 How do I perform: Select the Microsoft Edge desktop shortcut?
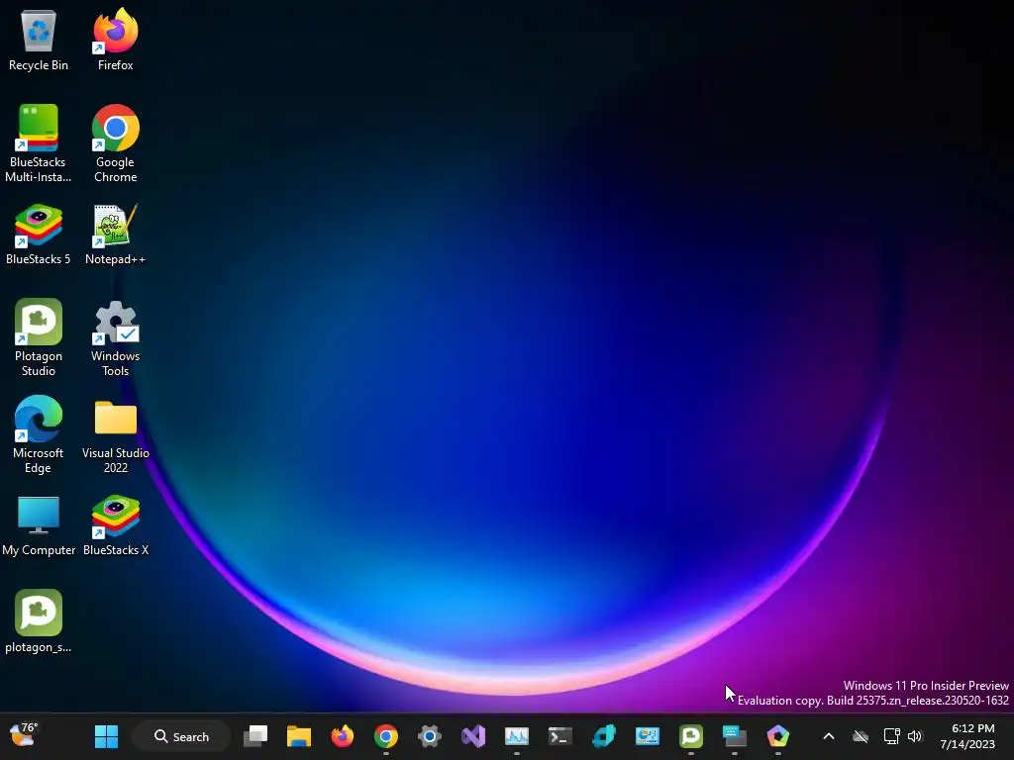39,434
